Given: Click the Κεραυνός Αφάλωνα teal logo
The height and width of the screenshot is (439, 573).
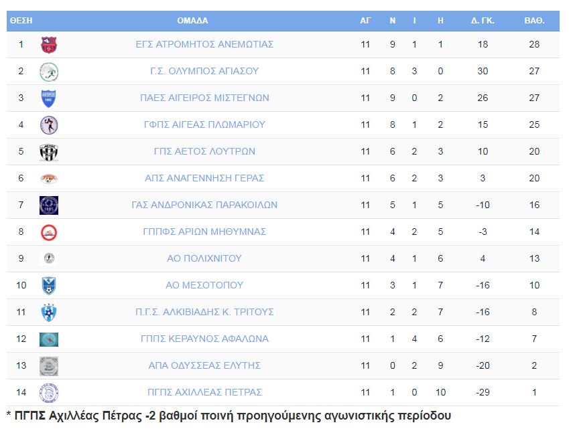Looking at the screenshot, I should 49,339.
